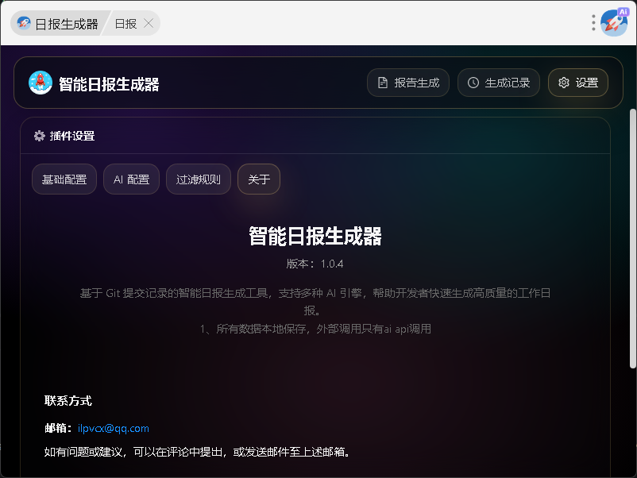The height and width of the screenshot is (478, 637).
Task: Select the 基础配置 settings tab
Action: tap(64, 179)
